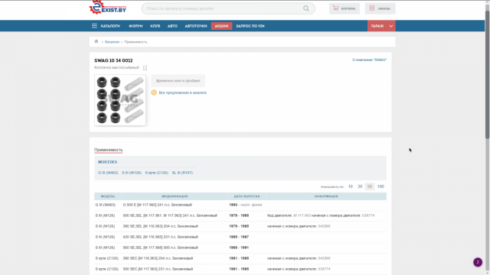The height and width of the screenshot is (275, 490).
Task: Select the 500 SEC 231 л.с. row
Action: coord(240,269)
